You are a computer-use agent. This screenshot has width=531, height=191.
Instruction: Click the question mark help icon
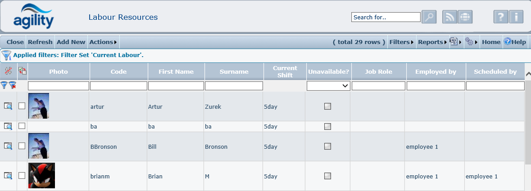(x=501, y=17)
